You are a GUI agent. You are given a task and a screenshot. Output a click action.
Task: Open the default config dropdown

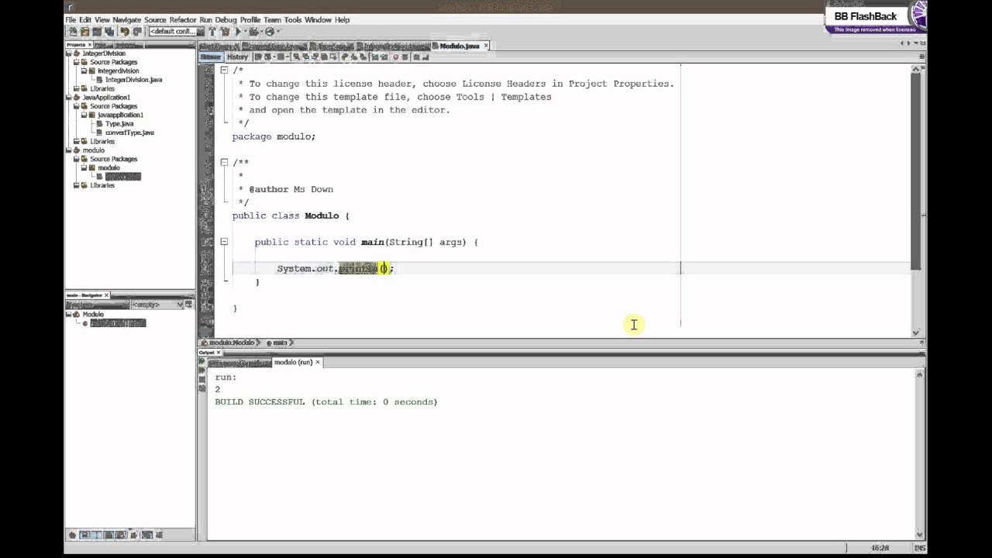(x=177, y=32)
